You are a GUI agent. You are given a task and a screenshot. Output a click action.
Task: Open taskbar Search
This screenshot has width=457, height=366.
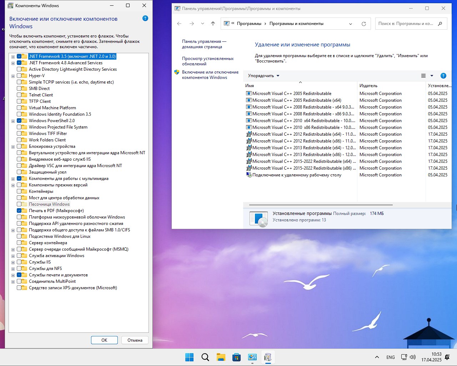point(205,357)
